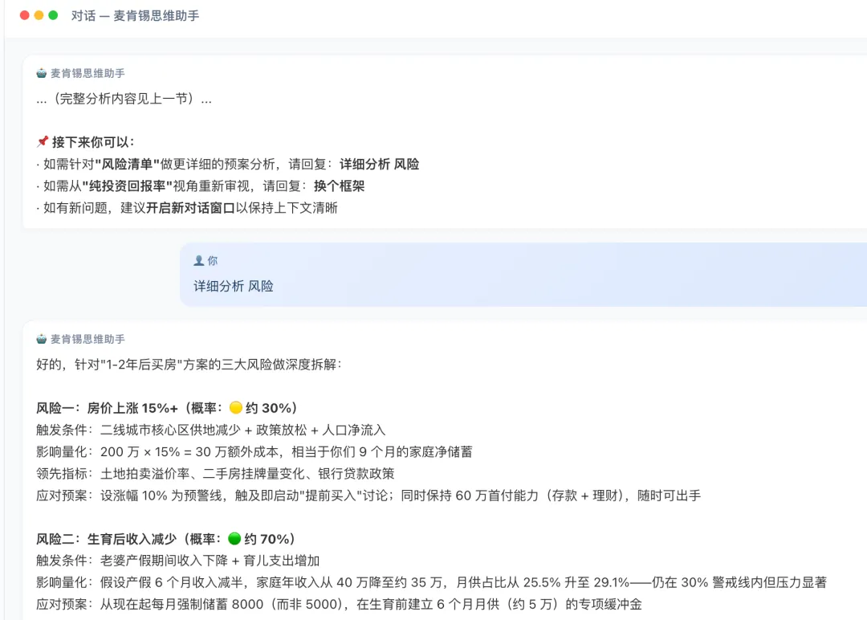The image size is (867, 620).
Task: Click the sender label 你
Action: pos(212,260)
